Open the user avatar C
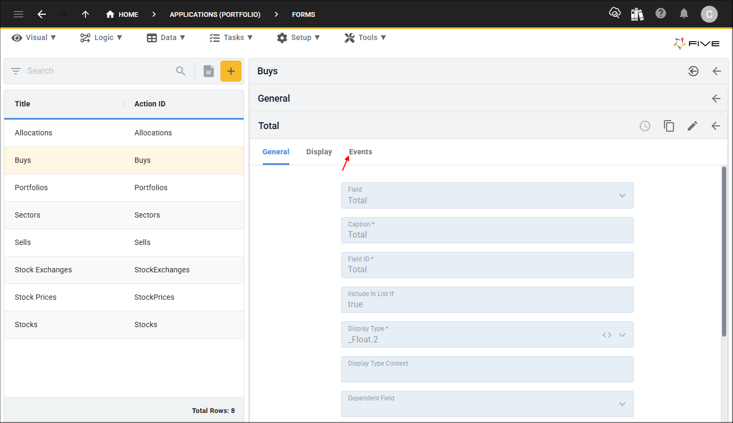This screenshot has width=733, height=423. click(x=709, y=14)
